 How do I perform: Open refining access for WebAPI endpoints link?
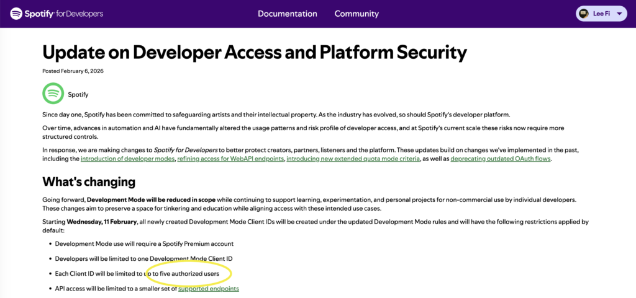pyautogui.click(x=230, y=159)
